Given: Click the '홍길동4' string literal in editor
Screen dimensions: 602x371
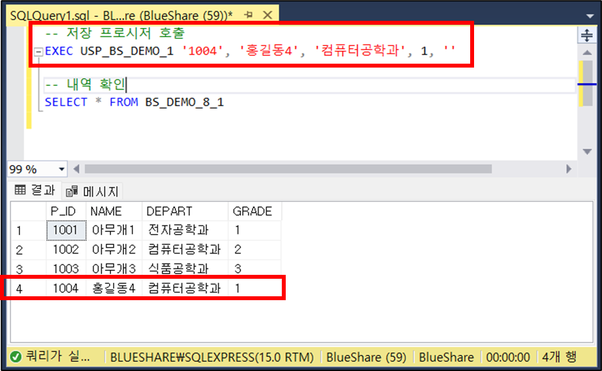Looking at the screenshot, I should (x=269, y=51).
